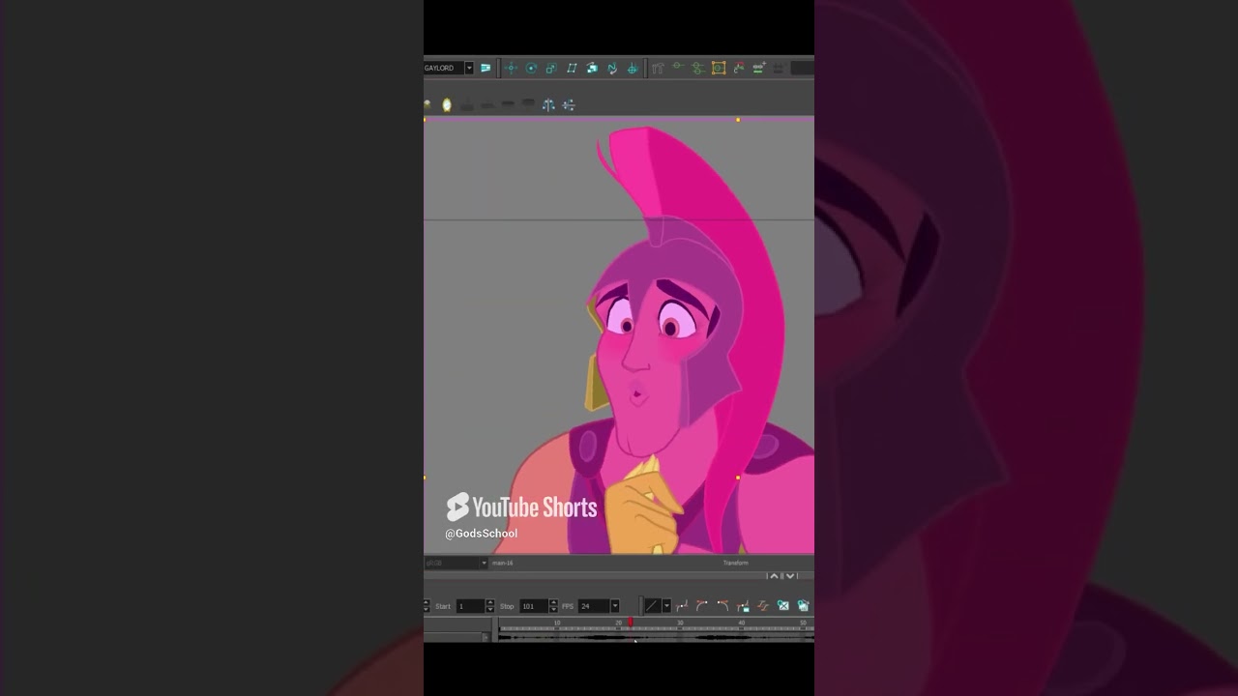Click the green single peg circle icon
Screen dimensions: 1238x696
677,66
